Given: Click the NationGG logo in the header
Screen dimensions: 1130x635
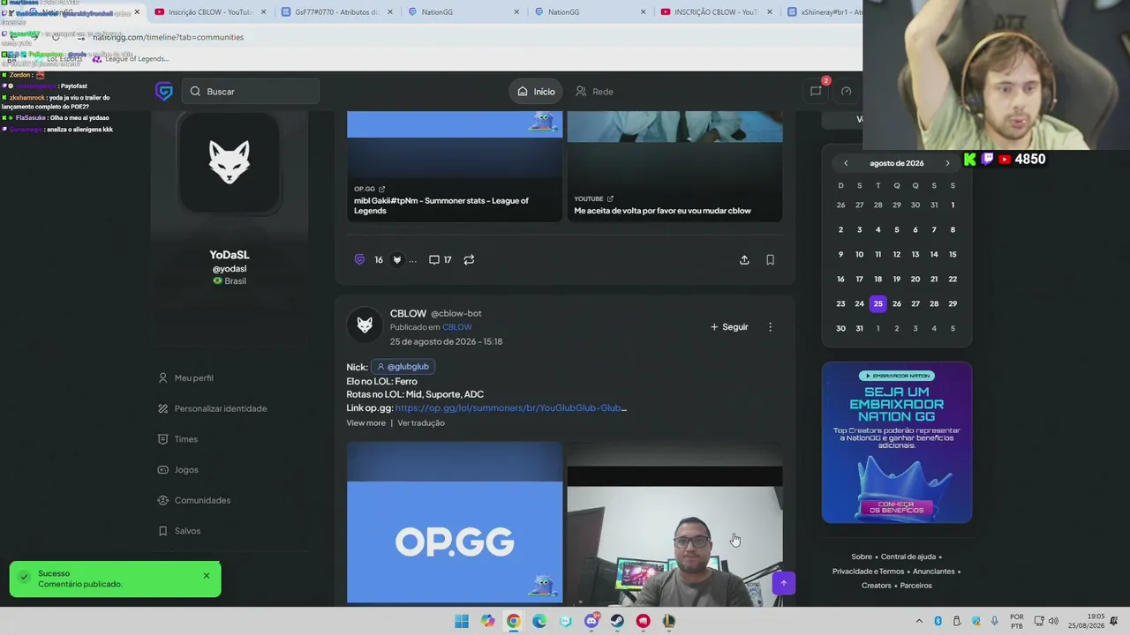Looking at the screenshot, I should (163, 91).
